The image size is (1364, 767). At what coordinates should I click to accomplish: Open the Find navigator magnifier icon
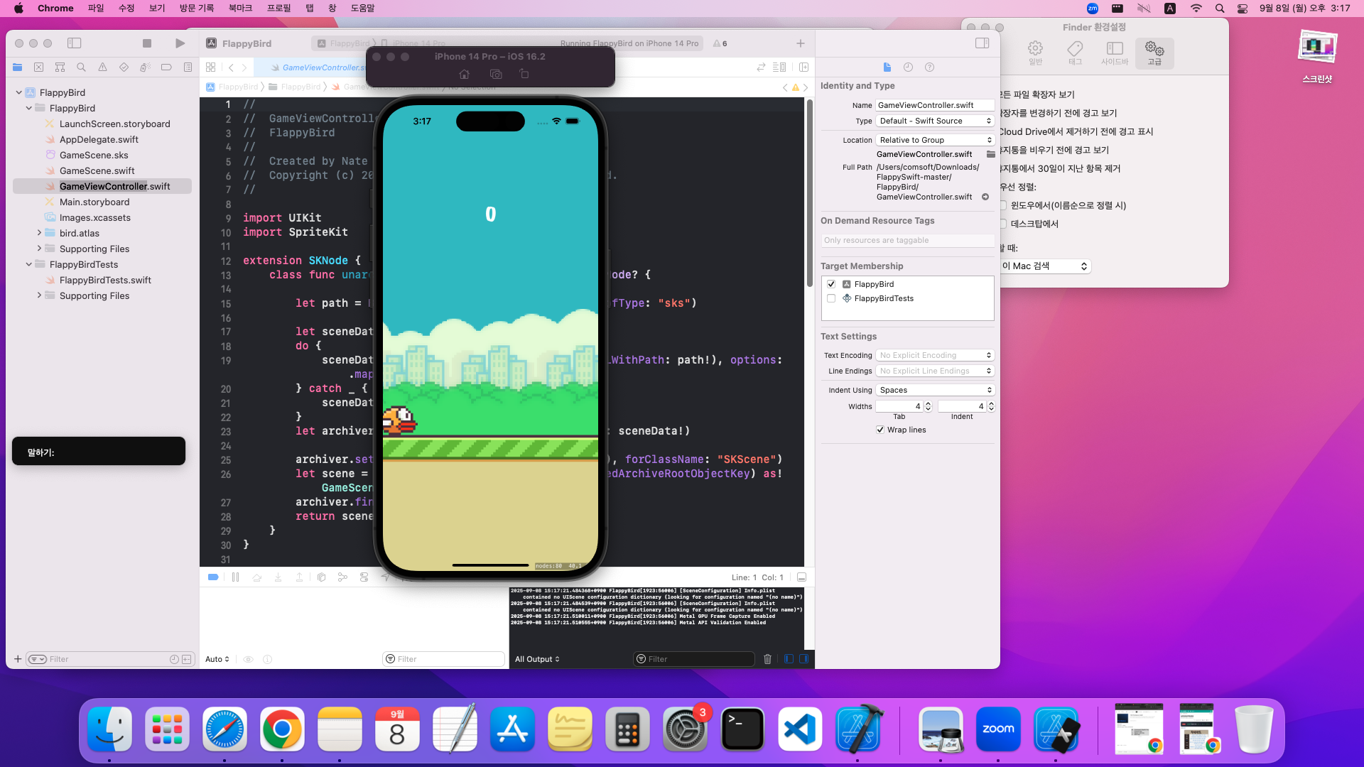[x=81, y=67]
